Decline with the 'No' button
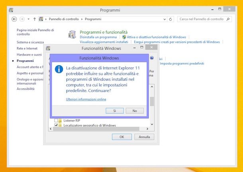This screenshot has width=243, height=172. 135,111
